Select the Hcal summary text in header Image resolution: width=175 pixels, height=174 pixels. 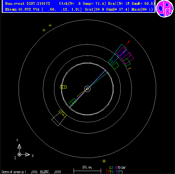pyautogui.click(x=107, y=10)
